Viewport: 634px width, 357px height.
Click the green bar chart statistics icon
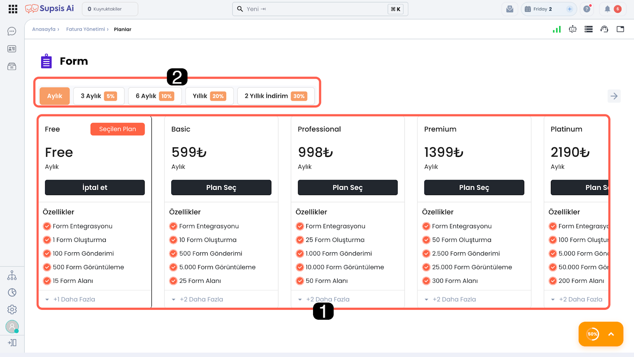point(557,29)
